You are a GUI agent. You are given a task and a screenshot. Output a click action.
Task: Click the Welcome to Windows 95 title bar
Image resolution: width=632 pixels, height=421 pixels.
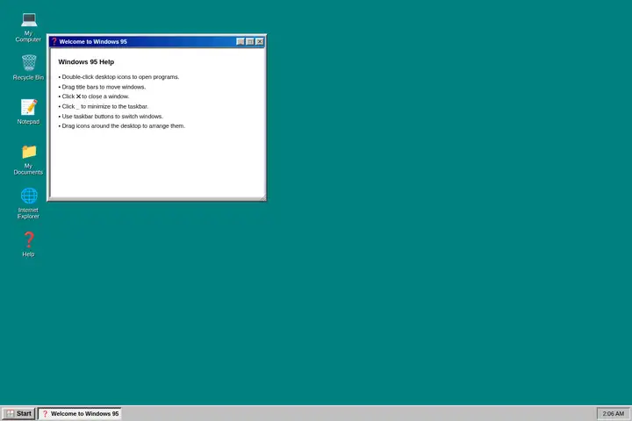[157, 41]
